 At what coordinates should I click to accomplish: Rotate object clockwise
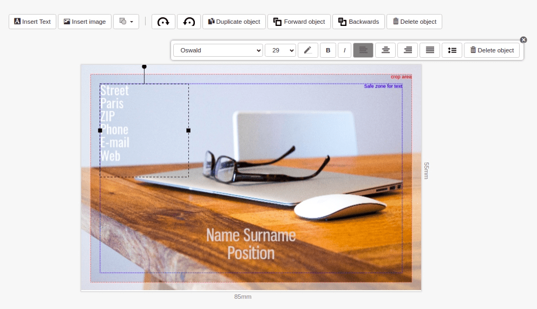click(x=163, y=22)
